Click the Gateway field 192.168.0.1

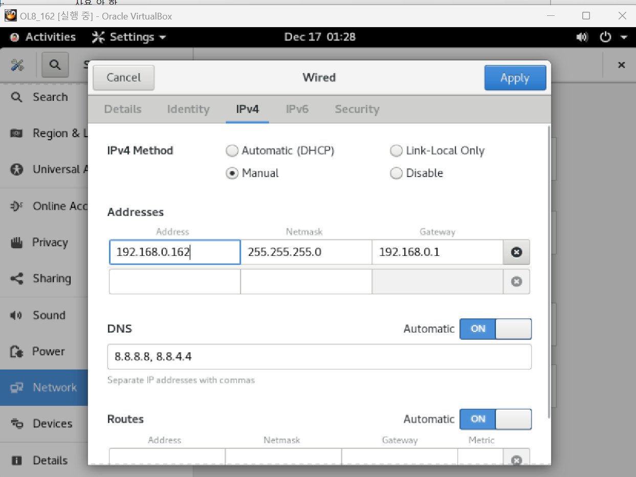(437, 252)
